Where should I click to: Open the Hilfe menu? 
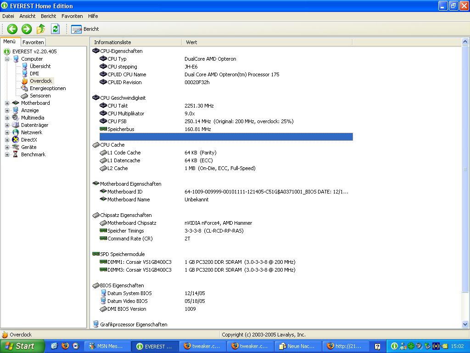(93, 16)
